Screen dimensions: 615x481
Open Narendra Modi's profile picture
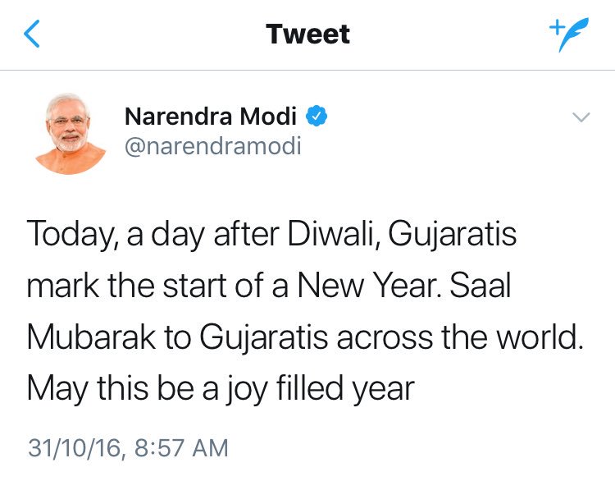pos(71,134)
